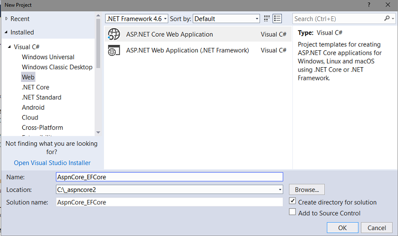This screenshot has height=236, width=398.
Task: Click the Name input field
Action: point(169,177)
